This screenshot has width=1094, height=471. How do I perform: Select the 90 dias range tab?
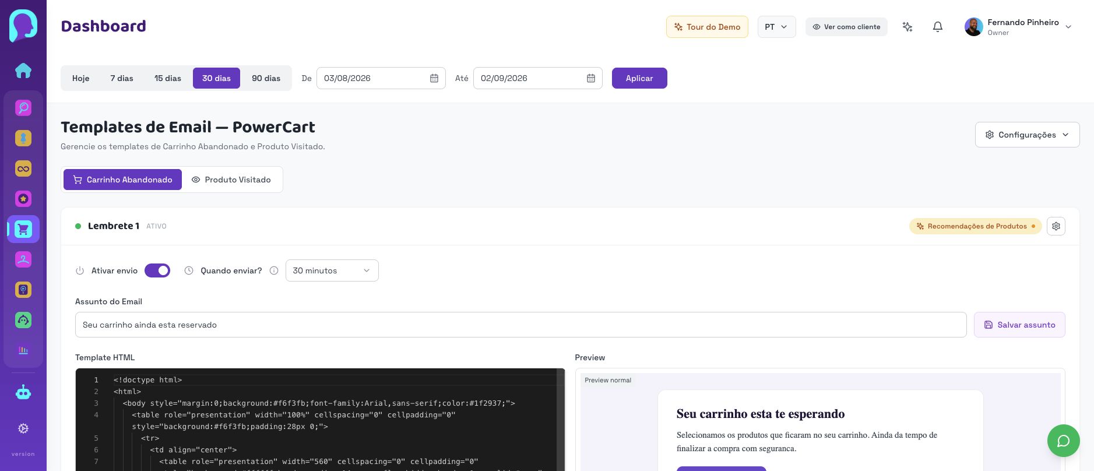(x=266, y=78)
